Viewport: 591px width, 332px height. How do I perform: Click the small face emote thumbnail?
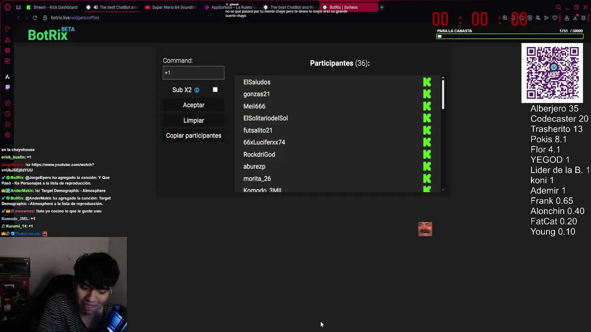pos(425,229)
